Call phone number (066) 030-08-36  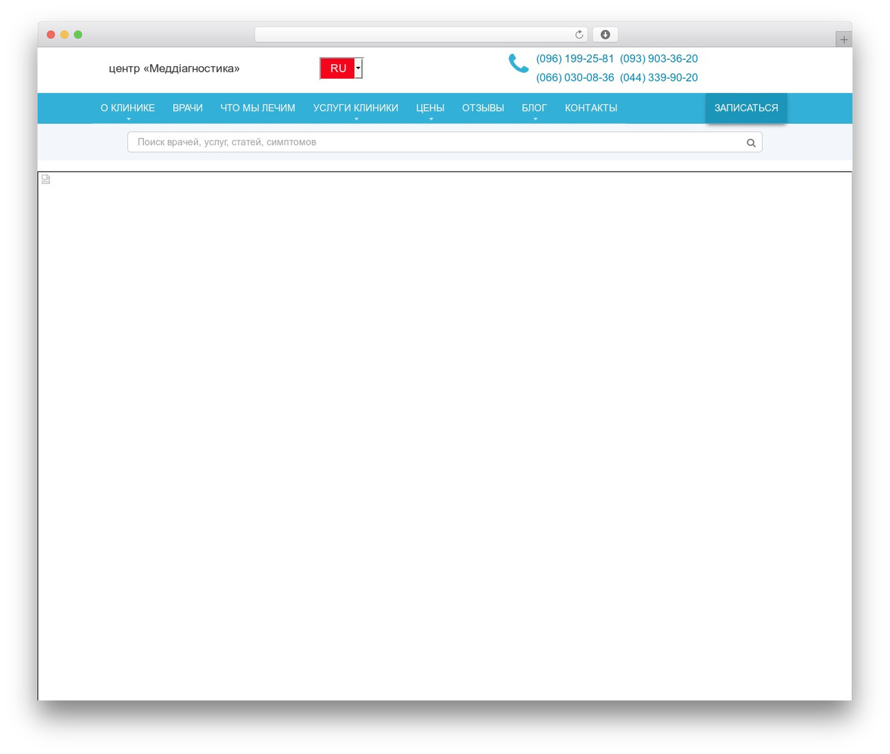pyautogui.click(x=575, y=78)
